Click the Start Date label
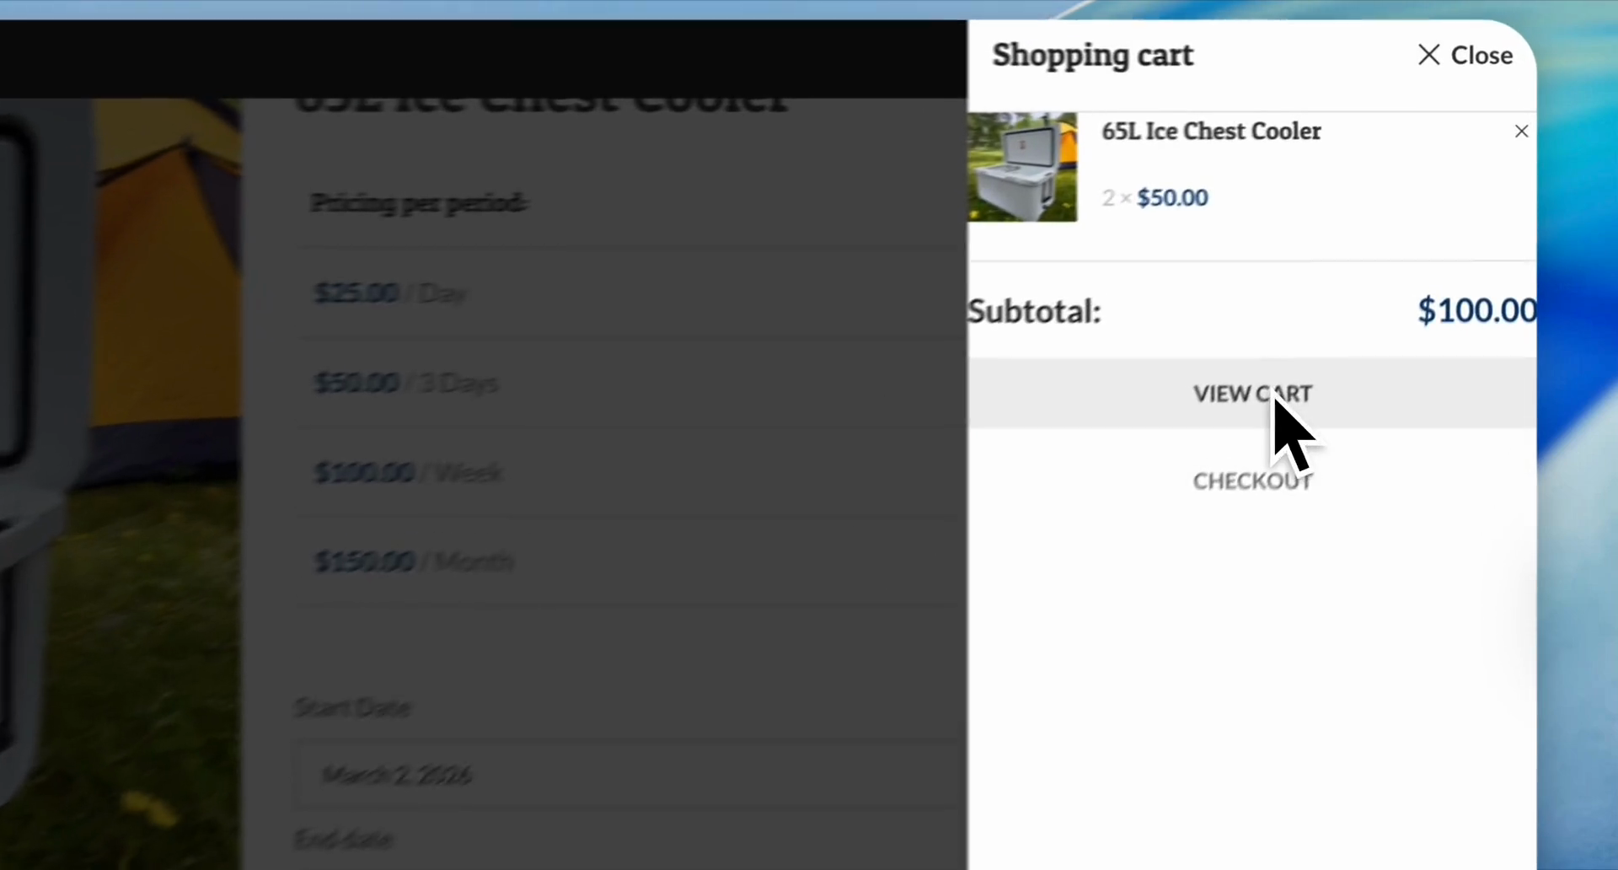The width and height of the screenshot is (1618, 870). pyautogui.click(x=352, y=707)
